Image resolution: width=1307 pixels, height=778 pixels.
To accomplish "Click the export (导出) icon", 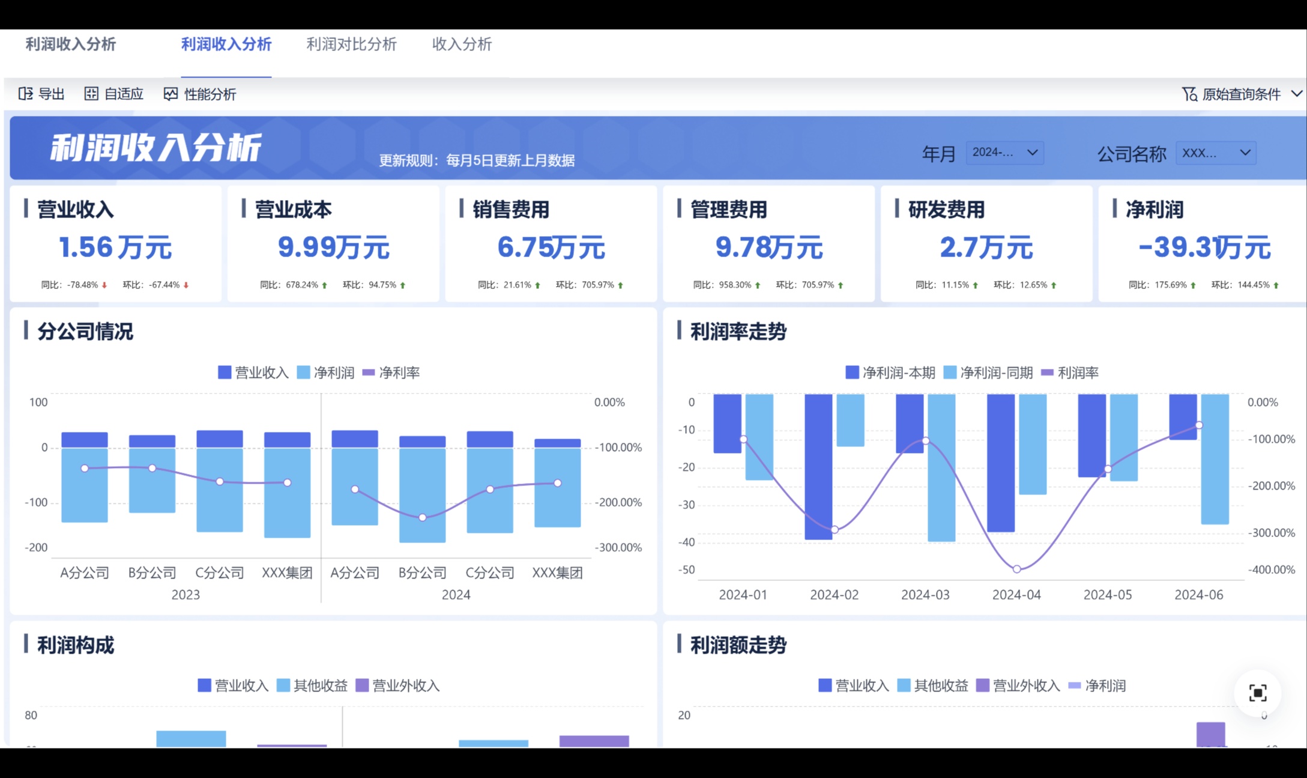I will click(x=25, y=94).
